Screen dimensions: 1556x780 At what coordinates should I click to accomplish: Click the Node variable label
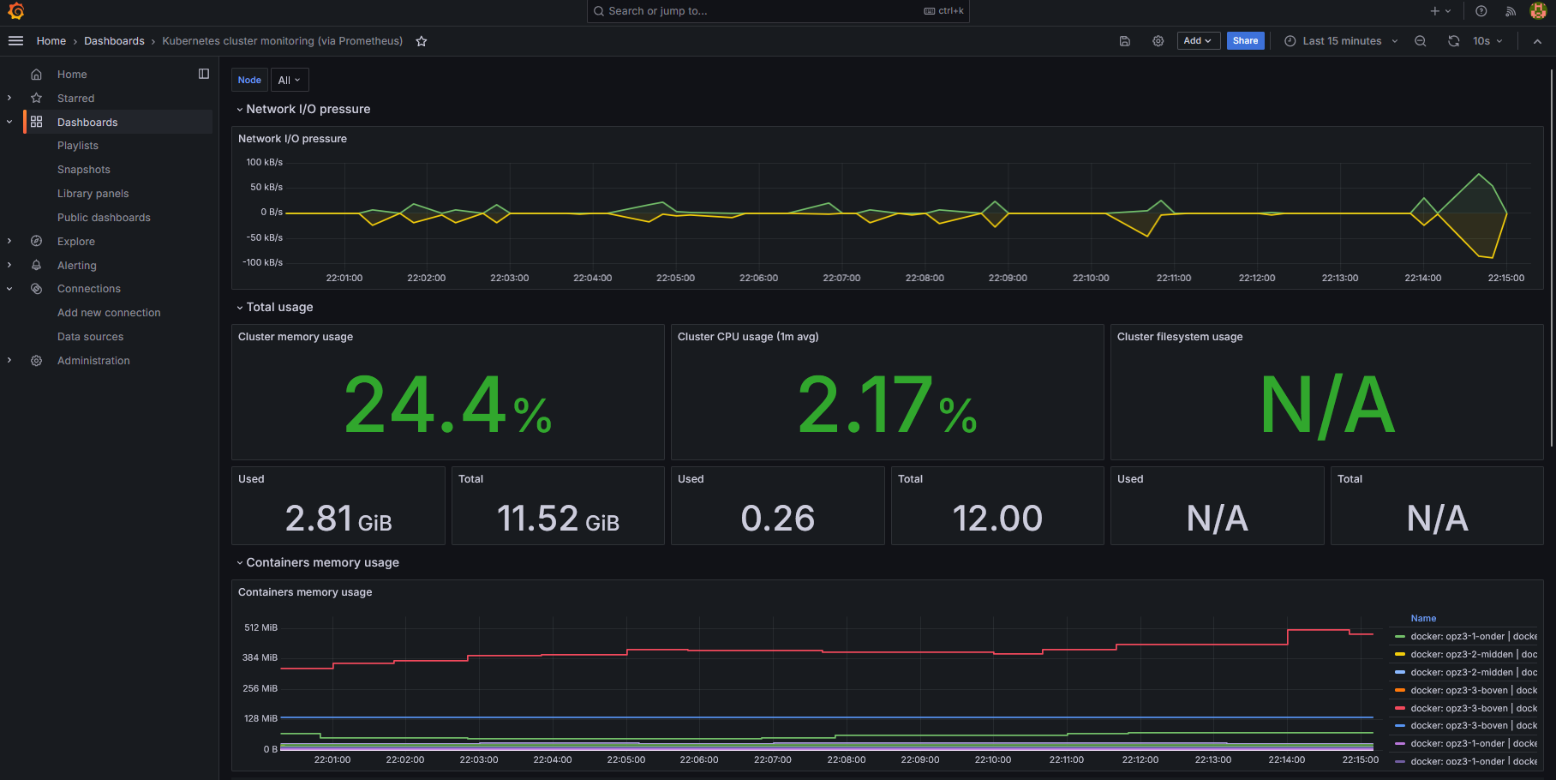(x=249, y=80)
